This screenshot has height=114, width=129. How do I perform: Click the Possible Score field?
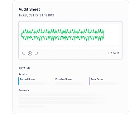point(70,81)
